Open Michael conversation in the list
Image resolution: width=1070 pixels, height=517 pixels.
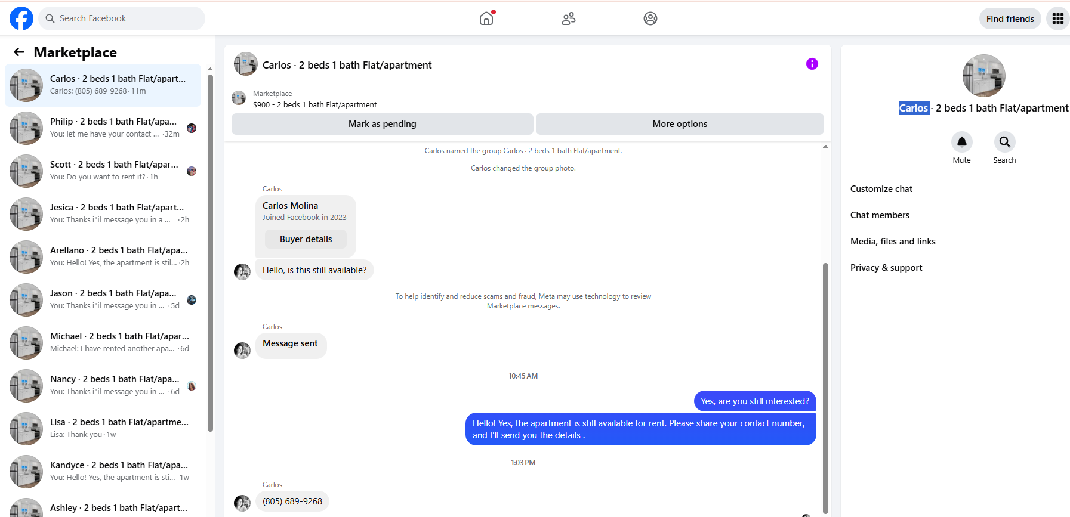[x=103, y=343]
